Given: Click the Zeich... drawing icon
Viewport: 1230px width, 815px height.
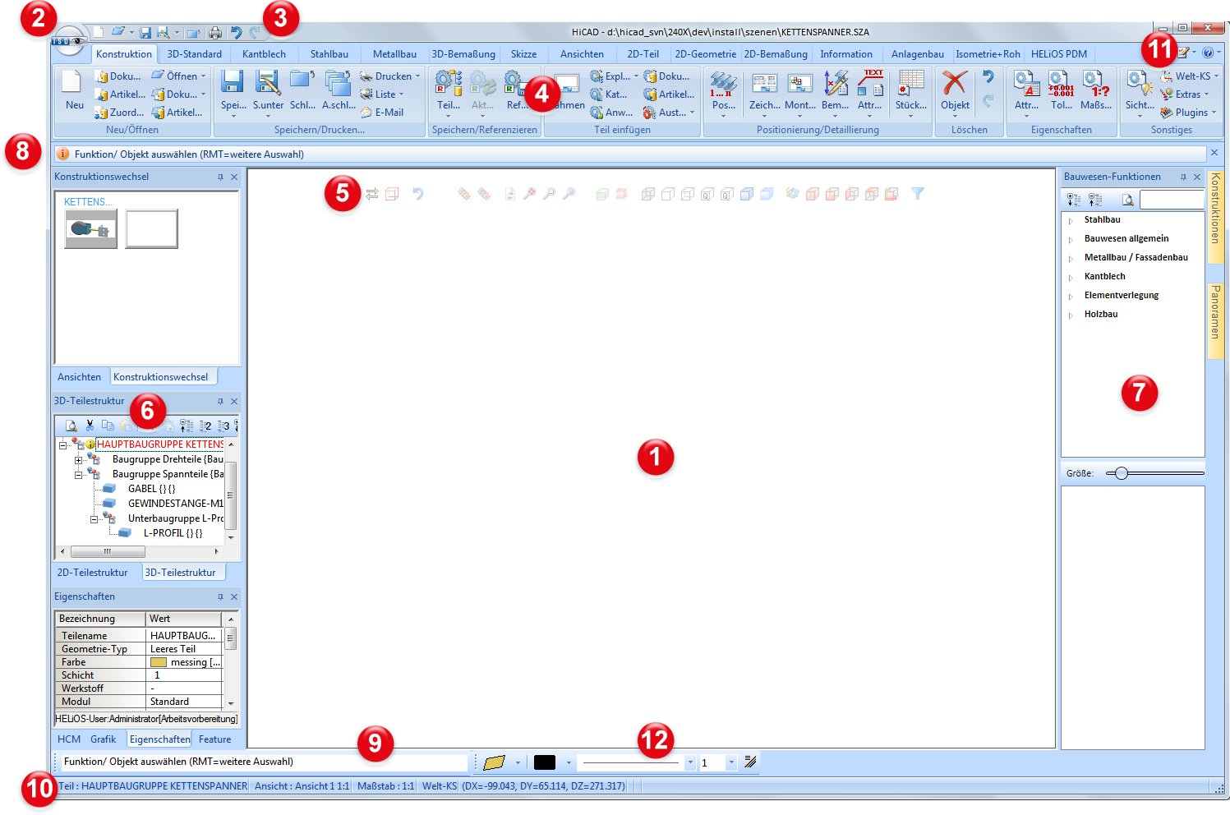Looking at the screenshot, I should (x=764, y=82).
